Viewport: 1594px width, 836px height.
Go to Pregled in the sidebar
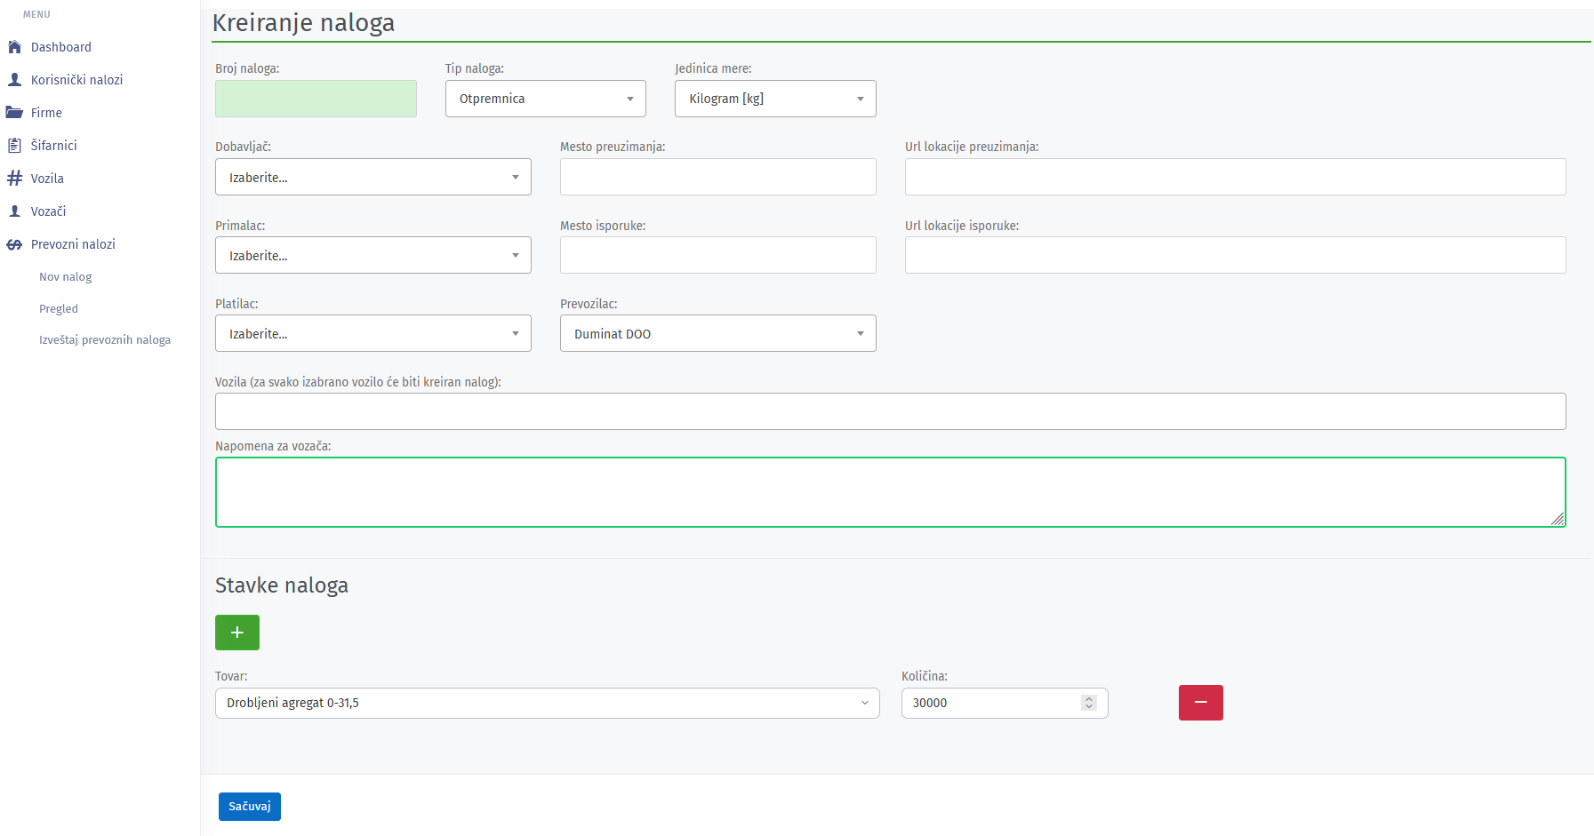click(x=59, y=309)
